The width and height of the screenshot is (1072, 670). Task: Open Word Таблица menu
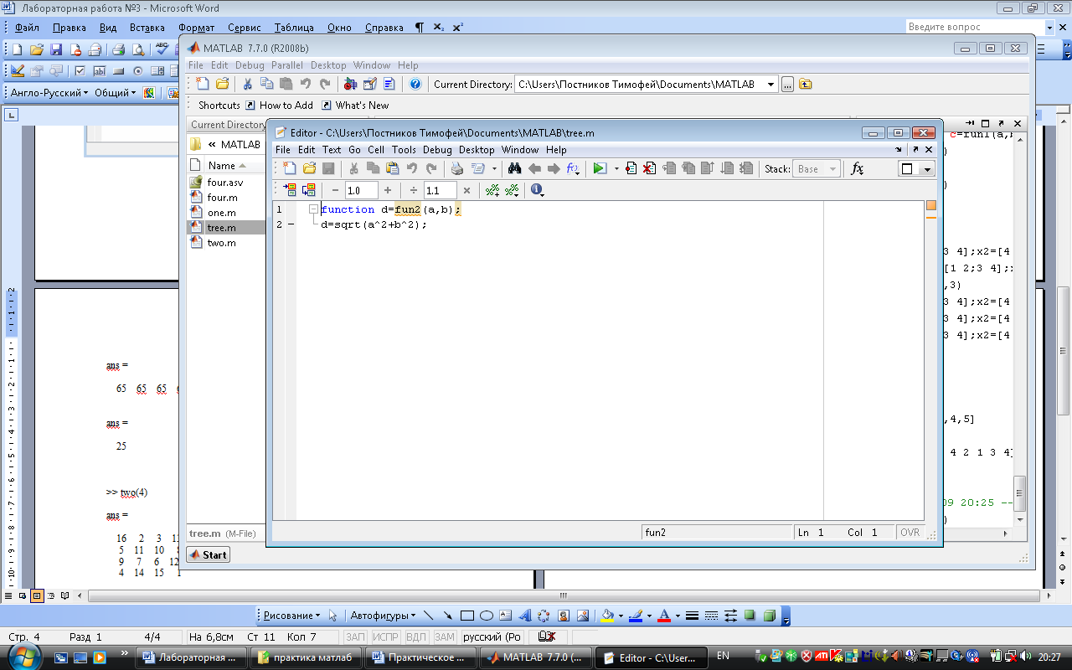tap(294, 28)
